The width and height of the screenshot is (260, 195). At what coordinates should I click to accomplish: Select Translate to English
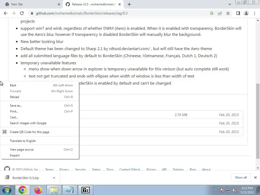click(x=39, y=141)
